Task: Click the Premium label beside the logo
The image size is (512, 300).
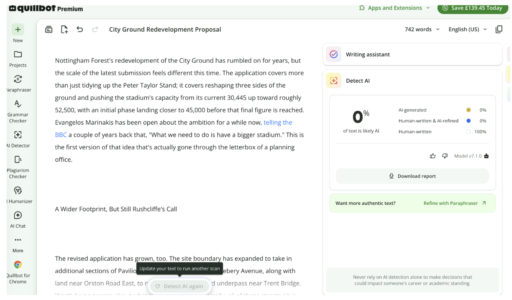Action: click(70, 9)
